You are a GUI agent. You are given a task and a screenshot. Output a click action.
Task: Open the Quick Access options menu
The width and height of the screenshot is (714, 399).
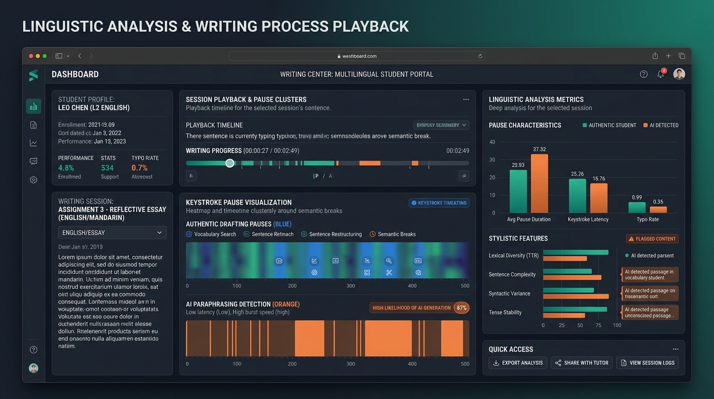[676, 349]
